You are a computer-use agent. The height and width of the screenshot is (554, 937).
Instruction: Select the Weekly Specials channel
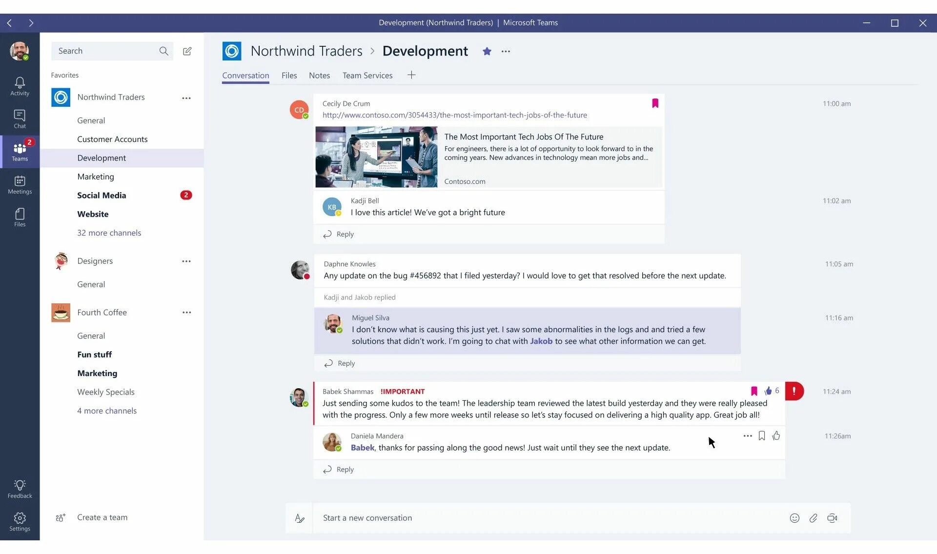122,392
